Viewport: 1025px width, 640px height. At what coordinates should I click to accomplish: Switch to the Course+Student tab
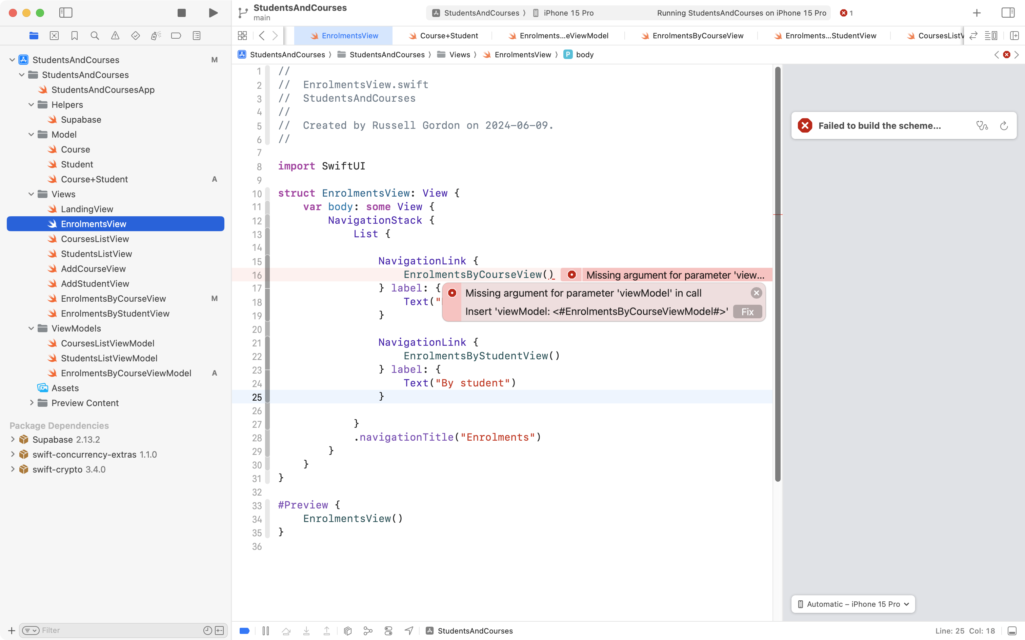pyautogui.click(x=448, y=36)
